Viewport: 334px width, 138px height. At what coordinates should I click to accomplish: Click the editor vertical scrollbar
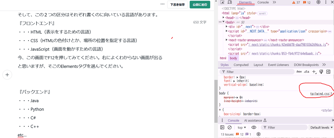(x=216, y=101)
